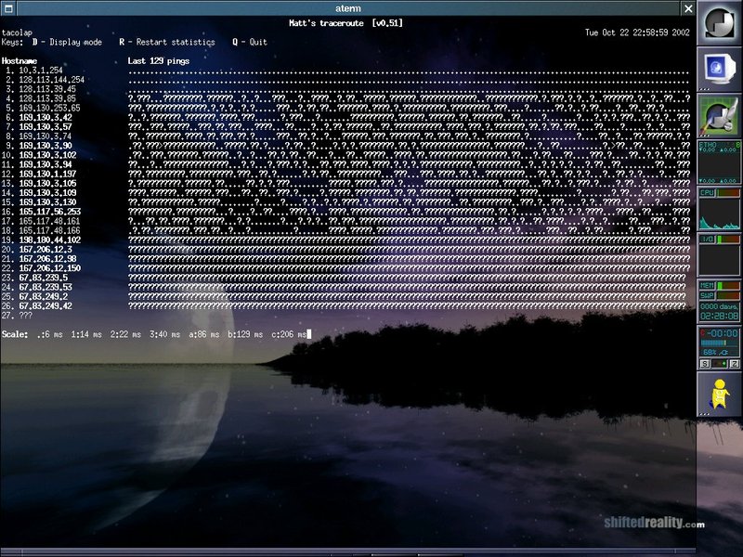Click the 'Matt's traceroute [v0.51]' heading
This screenshot has height=557, width=743.
tap(345, 23)
